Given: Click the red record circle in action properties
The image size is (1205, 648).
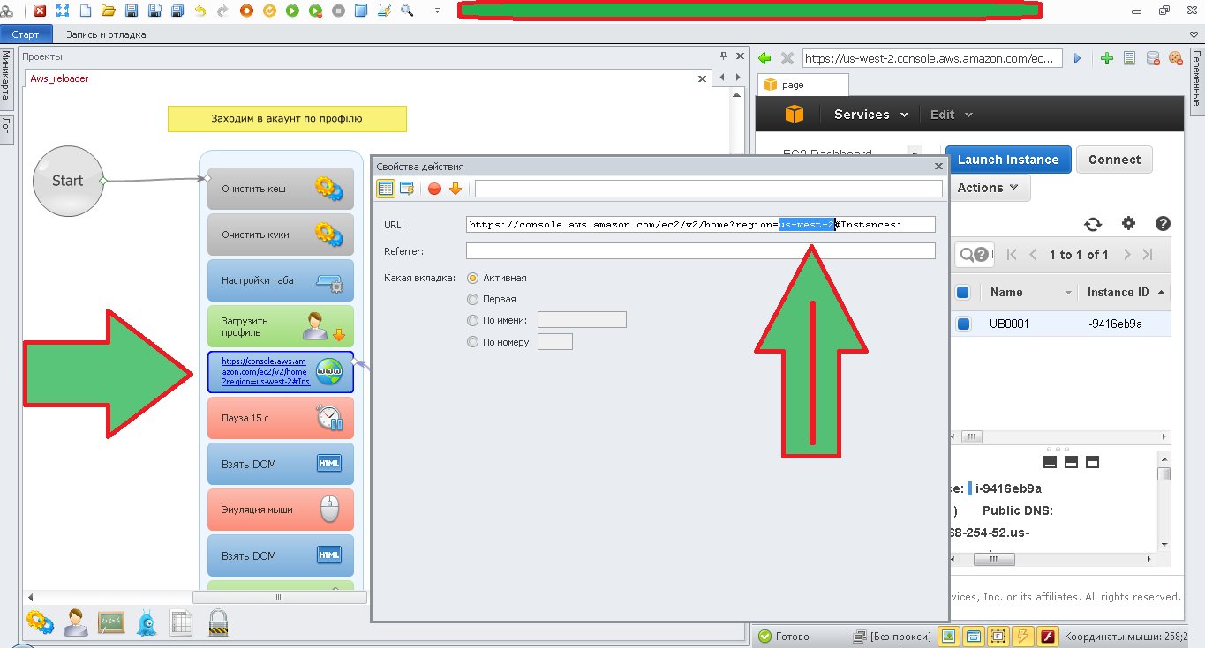Looking at the screenshot, I should coord(434,188).
